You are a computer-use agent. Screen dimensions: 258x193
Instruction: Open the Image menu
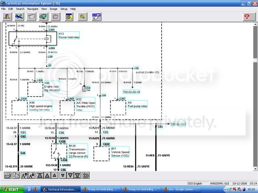[x=54, y=9]
